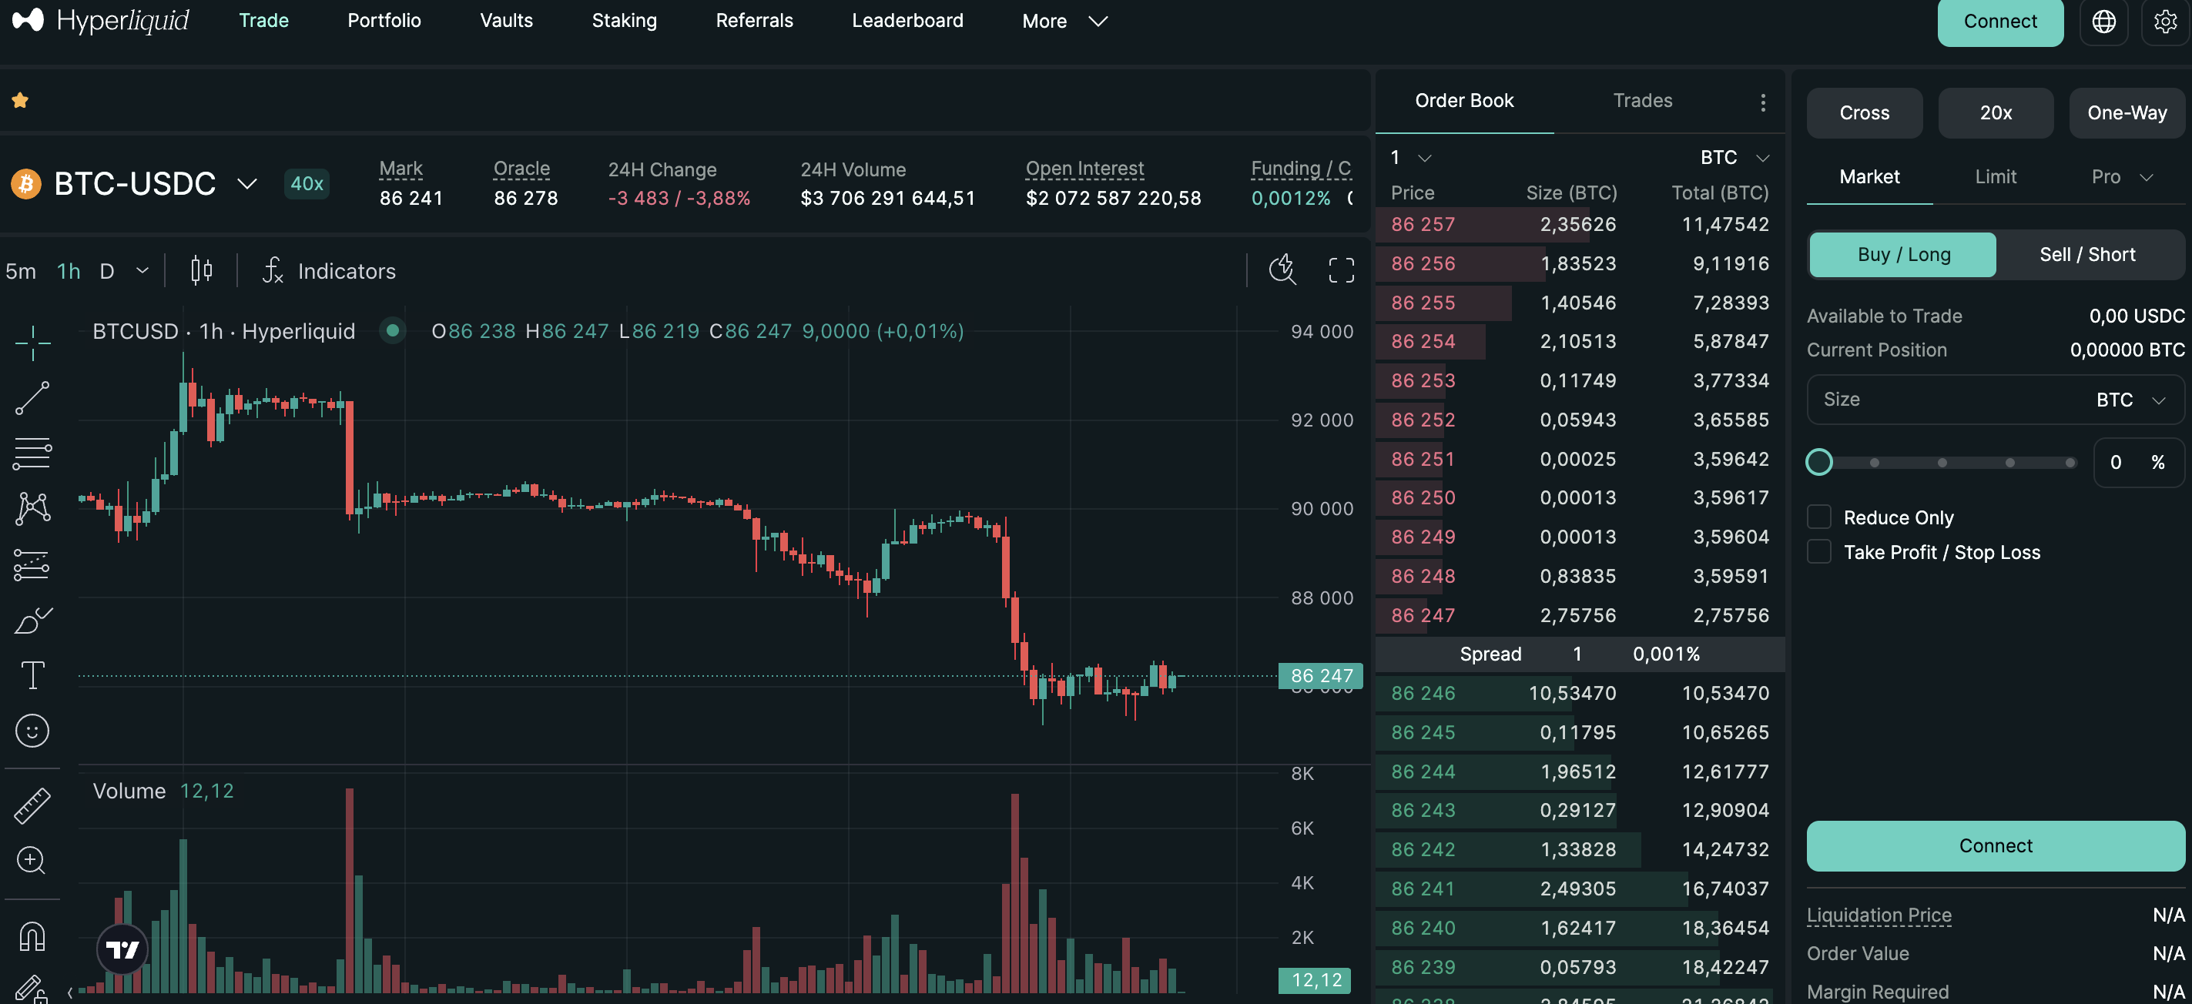
Task: Open the settings gear icon
Action: tap(2165, 22)
